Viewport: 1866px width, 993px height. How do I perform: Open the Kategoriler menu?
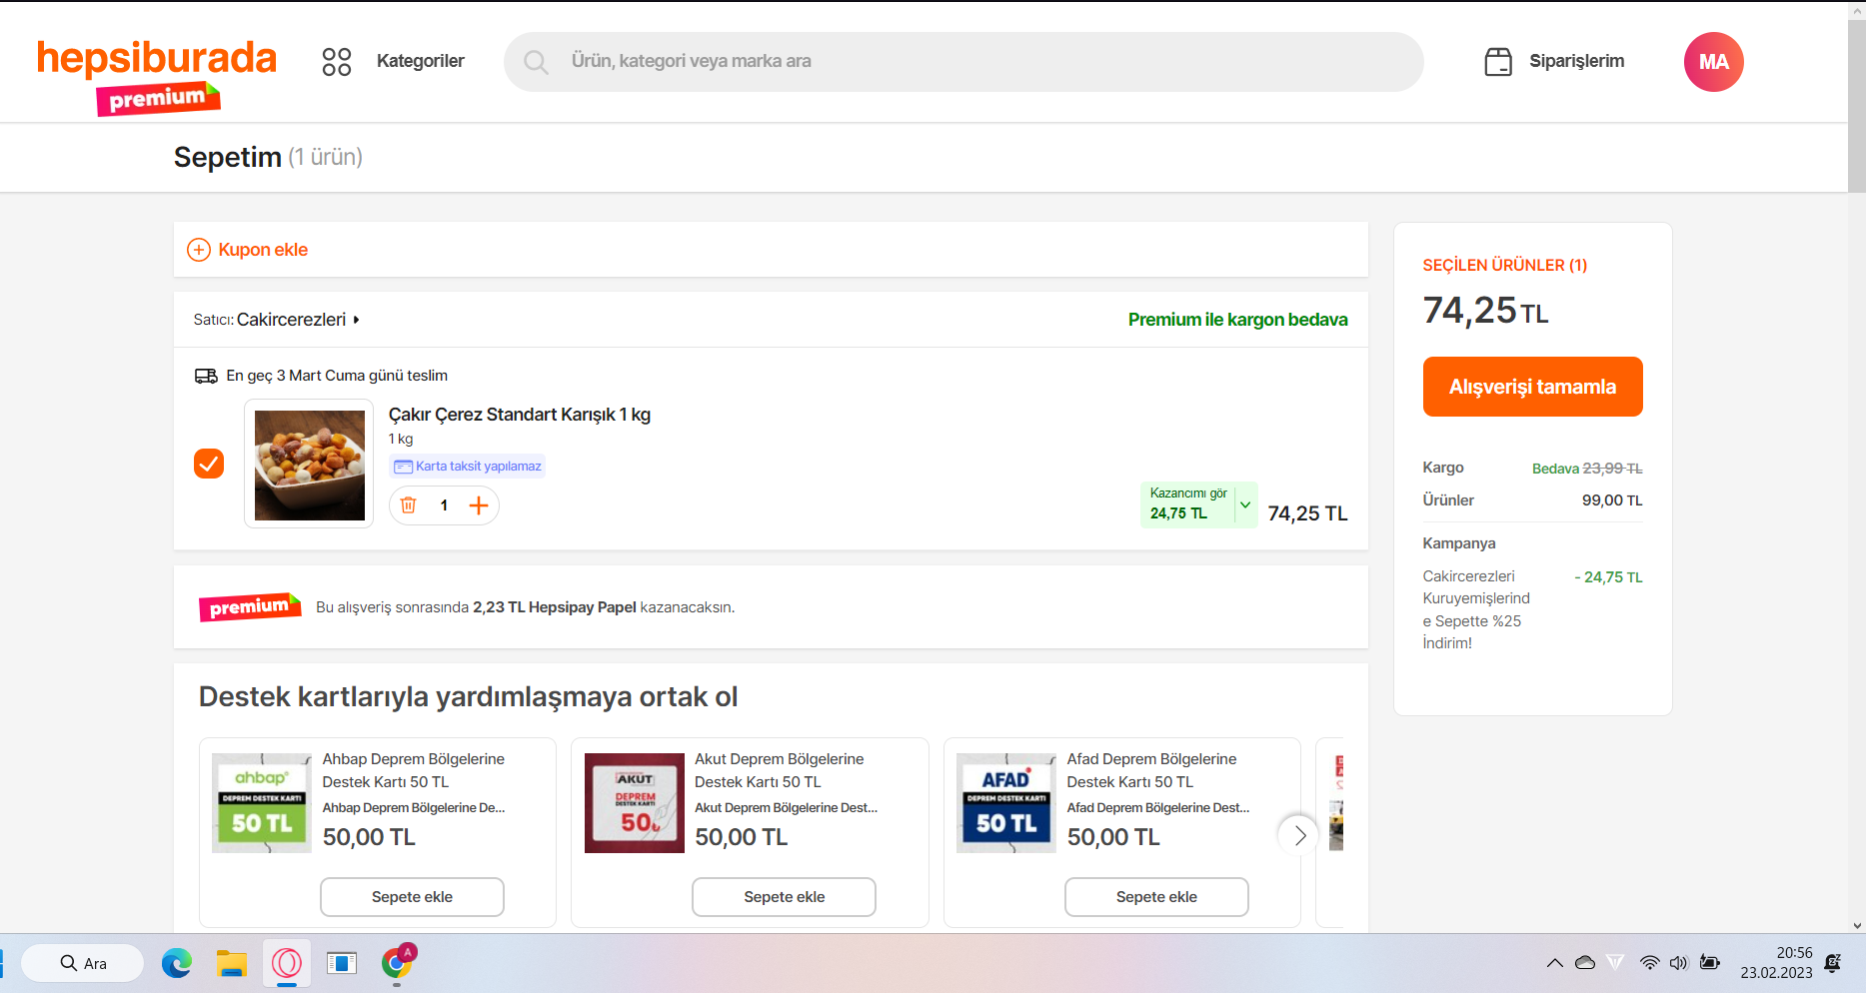pos(421,61)
